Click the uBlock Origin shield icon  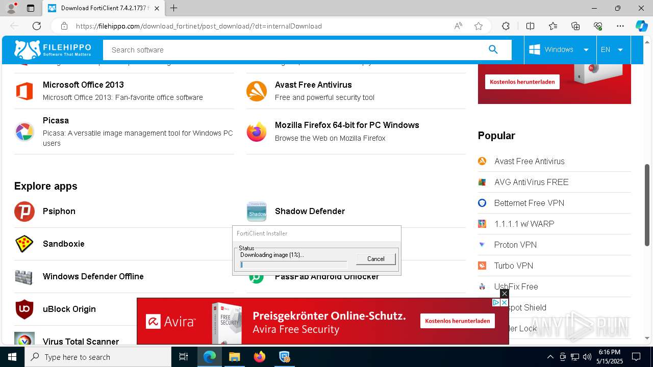24,309
